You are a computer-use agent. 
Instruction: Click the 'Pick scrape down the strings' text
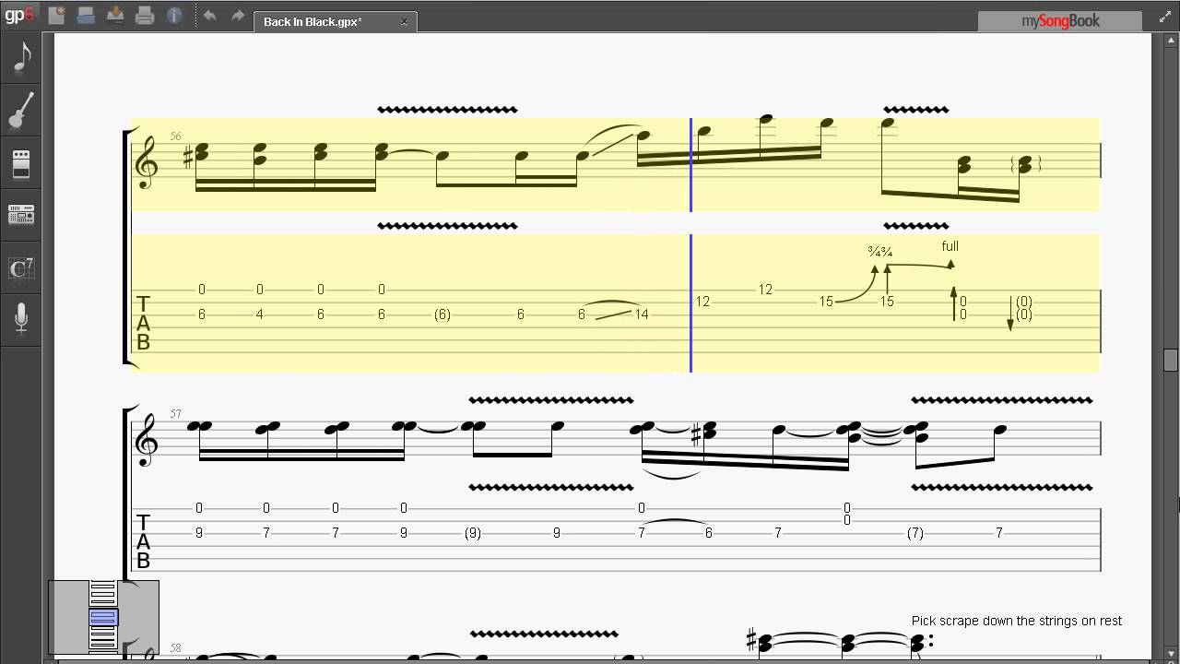[x=1017, y=621]
